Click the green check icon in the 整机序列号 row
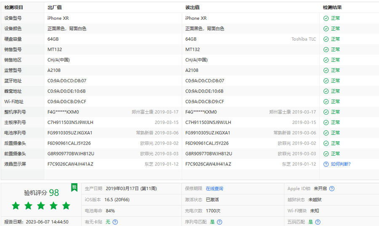 (326, 112)
